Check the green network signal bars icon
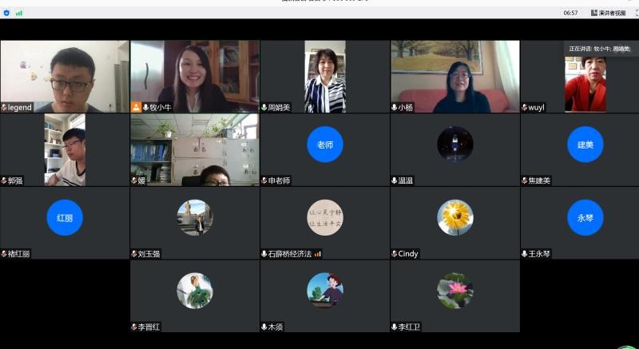The image size is (639, 349). [19, 13]
